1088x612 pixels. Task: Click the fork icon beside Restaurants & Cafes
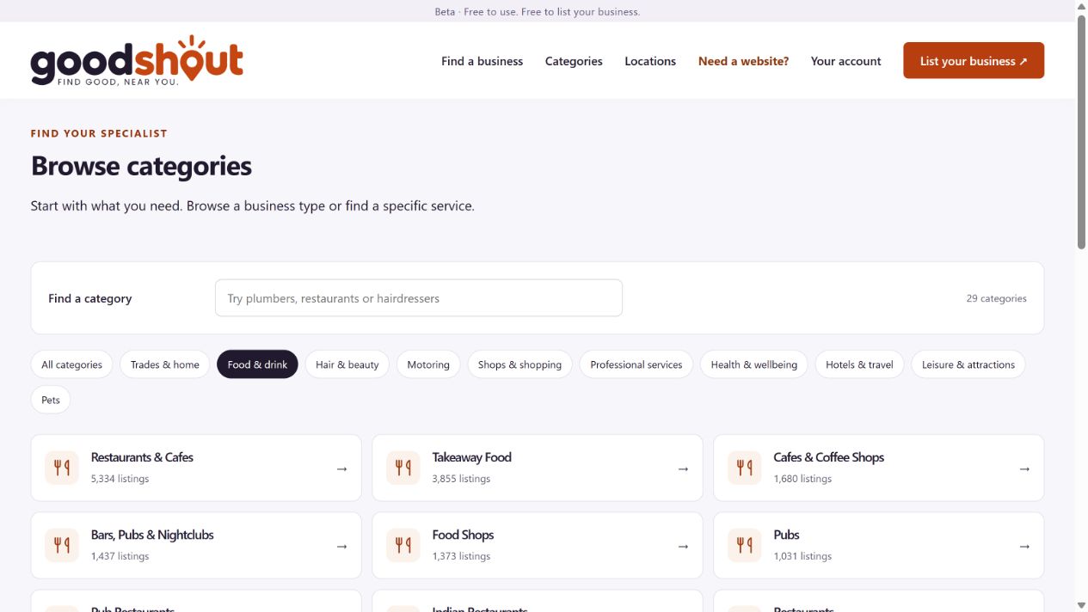[62, 468]
